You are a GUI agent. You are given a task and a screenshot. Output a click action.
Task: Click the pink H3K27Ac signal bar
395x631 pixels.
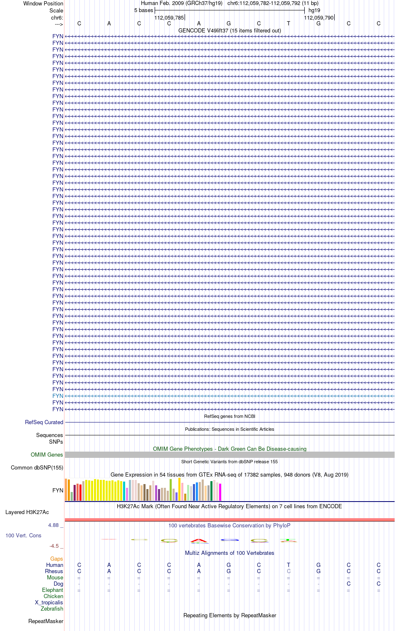pyautogui.click(x=230, y=519)
